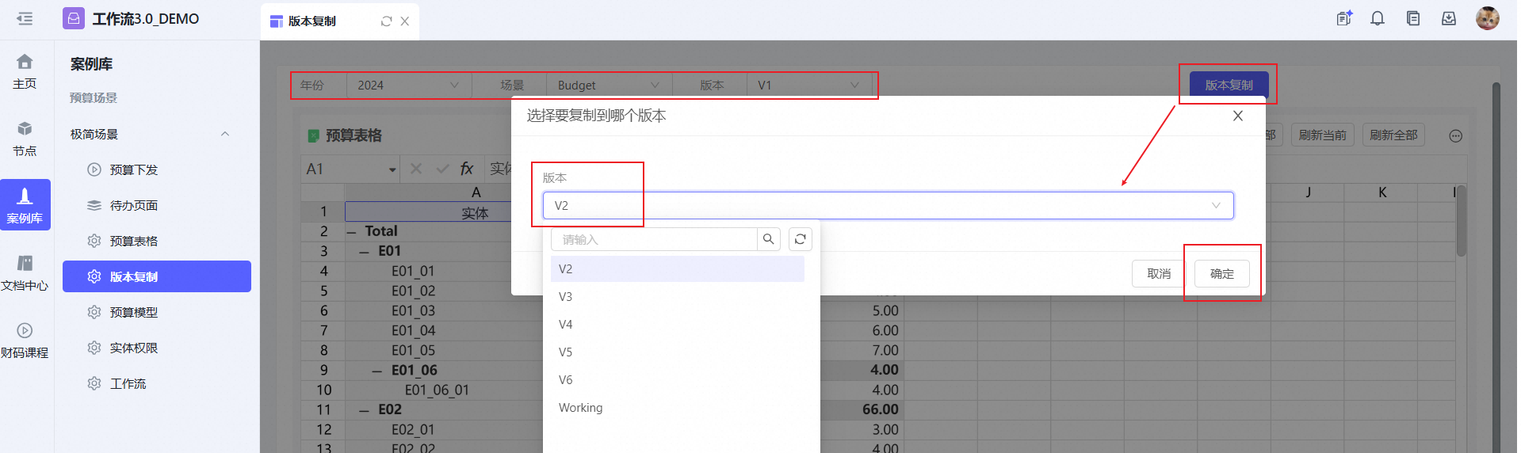Collapse the 极简场景 section
The height and width of the screenshot is (453, 1521).
click(225, 135)
